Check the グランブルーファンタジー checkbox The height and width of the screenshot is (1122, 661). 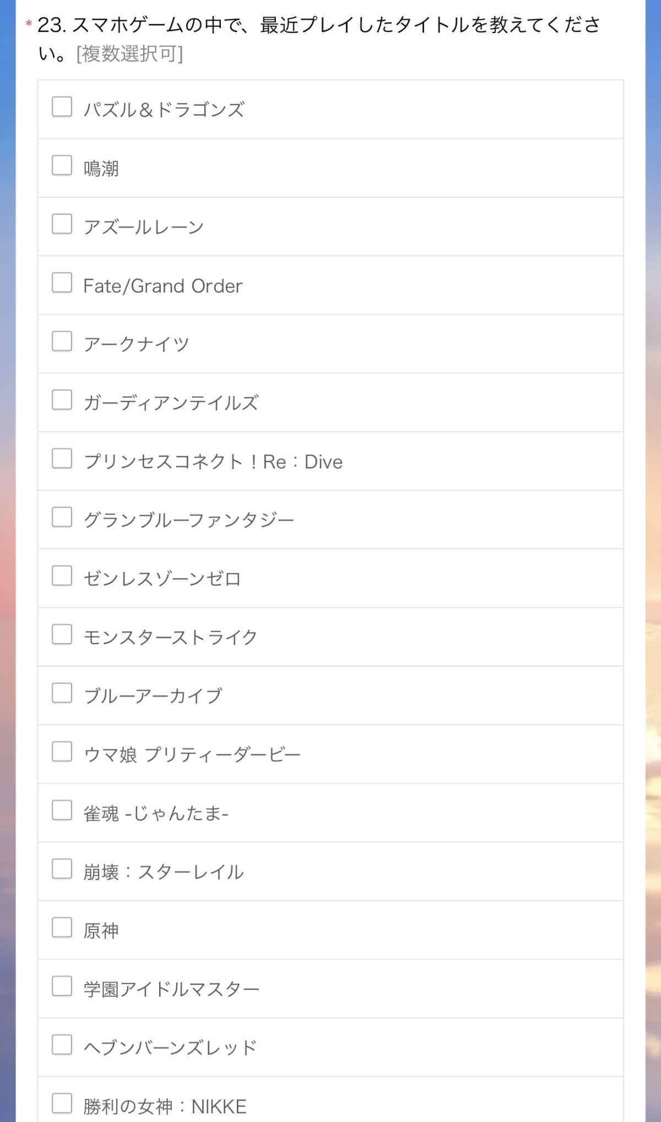(x=62, y=517)
